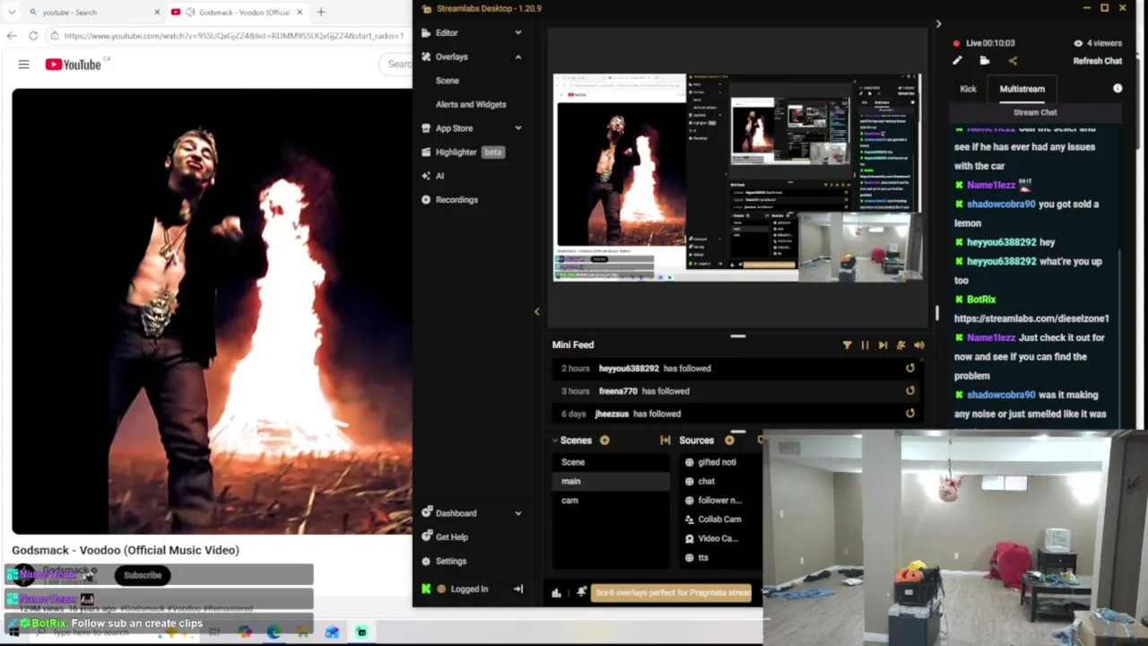Replay the freena770 follow alert
This screenshot has height=646, width=1148.
[x=909, y=390]
